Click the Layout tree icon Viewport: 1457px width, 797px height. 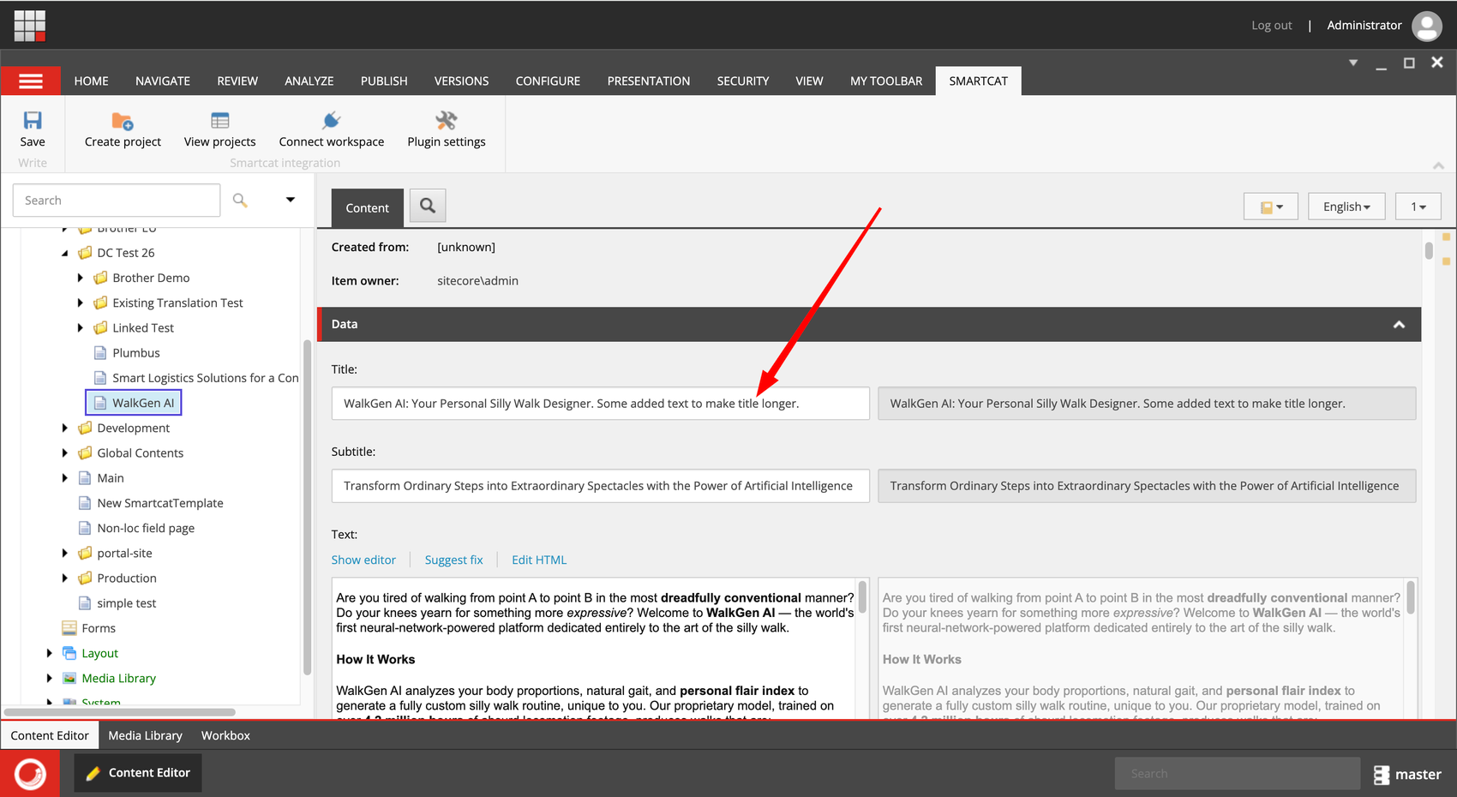[69, 653]
